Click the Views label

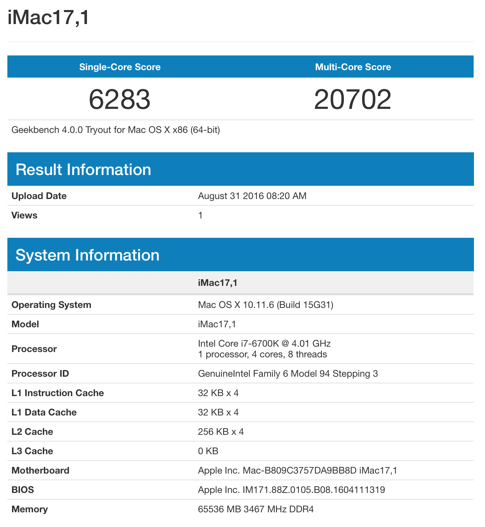[24, 215]
